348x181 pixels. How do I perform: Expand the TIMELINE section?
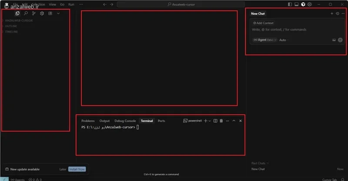pos(12,32)
